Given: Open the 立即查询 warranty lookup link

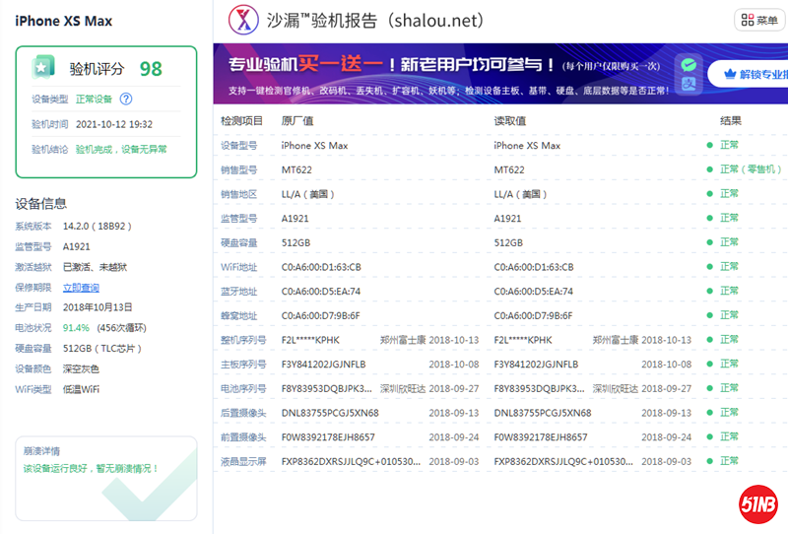Looking at the screenshot, I should point(81,288).
